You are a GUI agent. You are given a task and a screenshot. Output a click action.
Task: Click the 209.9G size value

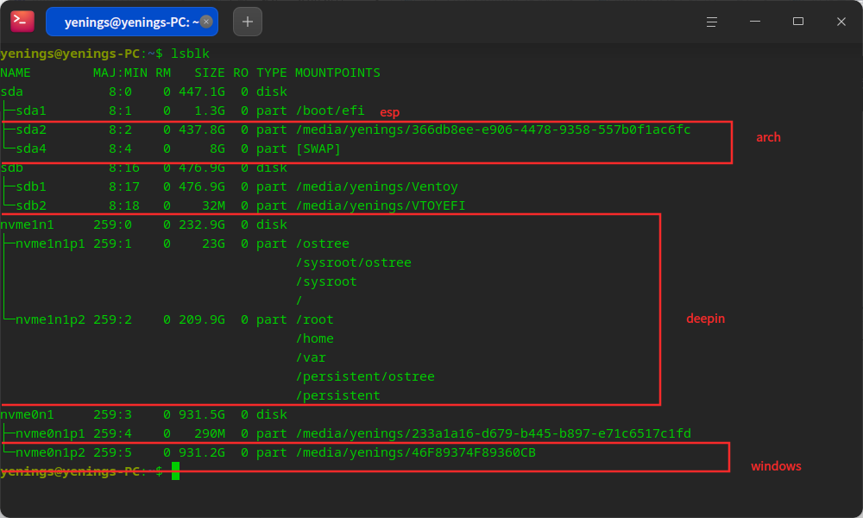[201, 319]
